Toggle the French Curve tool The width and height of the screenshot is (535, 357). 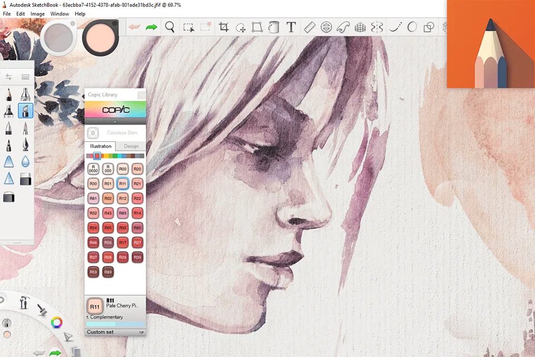coord(343,27)
